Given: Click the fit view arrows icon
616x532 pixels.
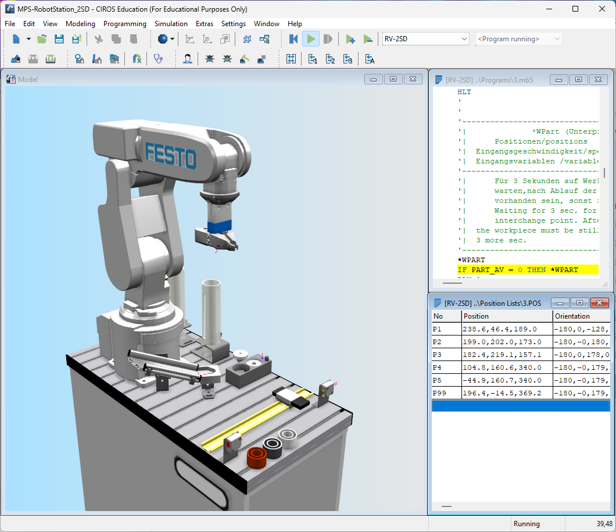Looking at the screenshot, I should (291, 59).
